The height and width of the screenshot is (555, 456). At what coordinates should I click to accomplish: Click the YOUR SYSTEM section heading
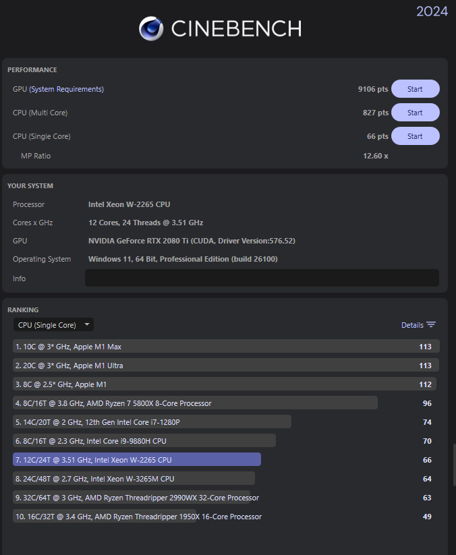click(x=30, y=186)
